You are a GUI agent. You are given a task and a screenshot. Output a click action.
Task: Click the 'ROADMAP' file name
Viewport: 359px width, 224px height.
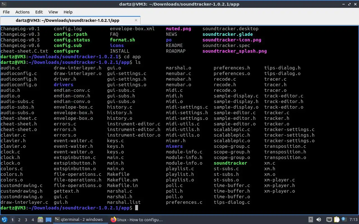[176, 51]
